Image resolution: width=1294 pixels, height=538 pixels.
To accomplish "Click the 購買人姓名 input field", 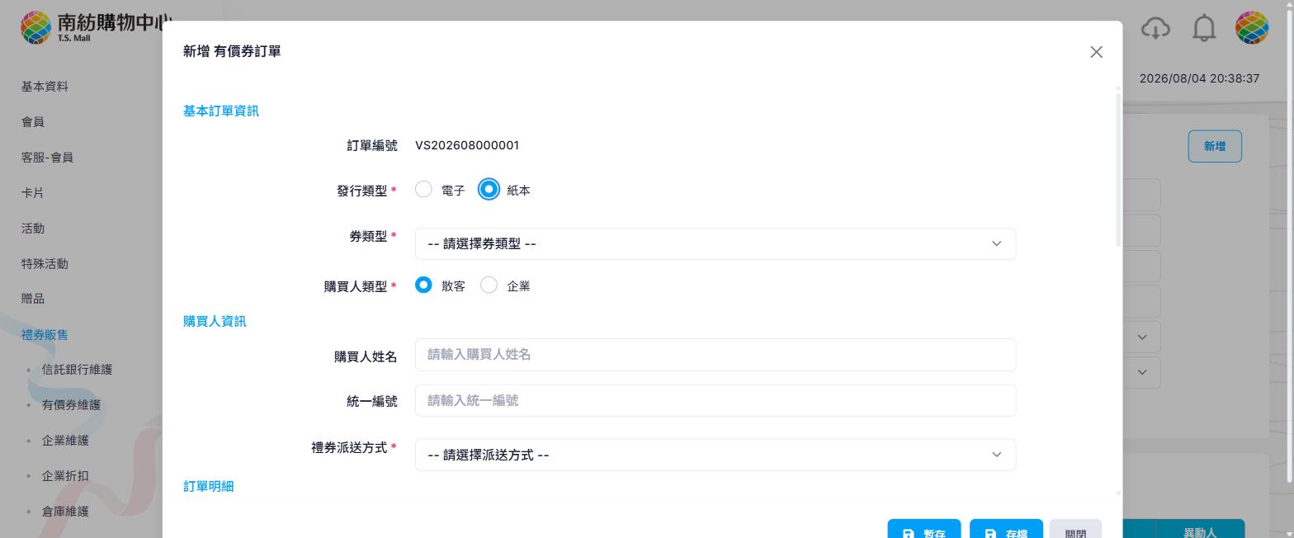I will click(715, 355).
